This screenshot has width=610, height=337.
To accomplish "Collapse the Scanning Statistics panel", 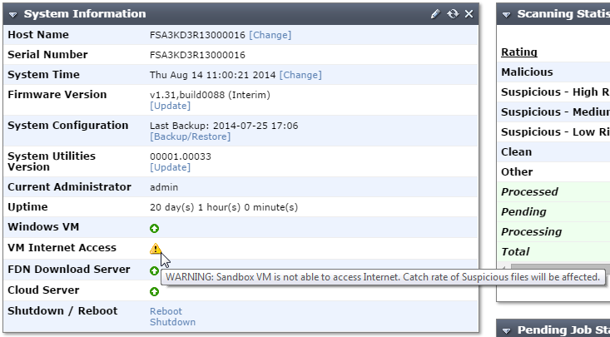I will [506, 14].
